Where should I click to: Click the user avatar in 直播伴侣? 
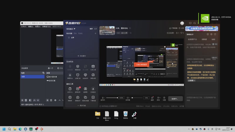click(x=182, y=23)
